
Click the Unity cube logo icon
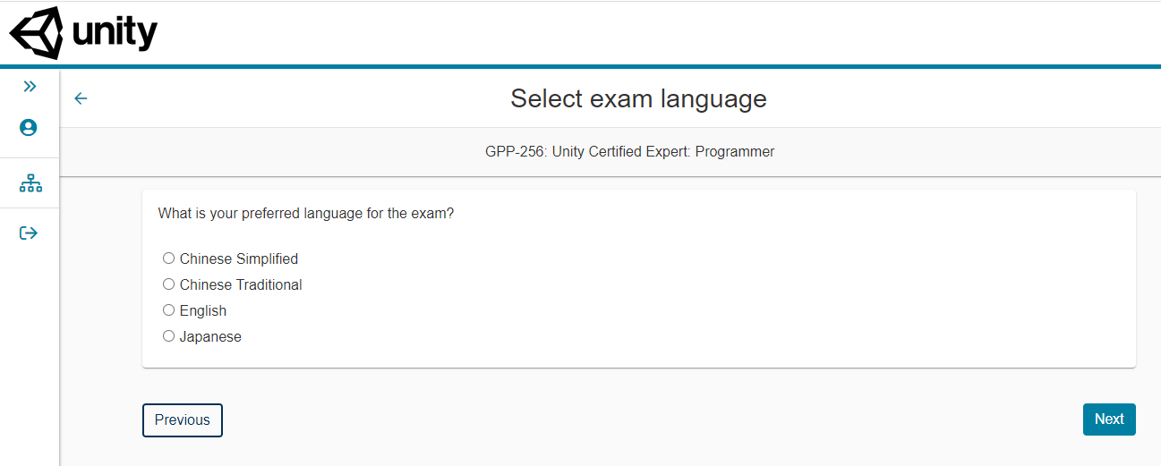tap(37, 33)
